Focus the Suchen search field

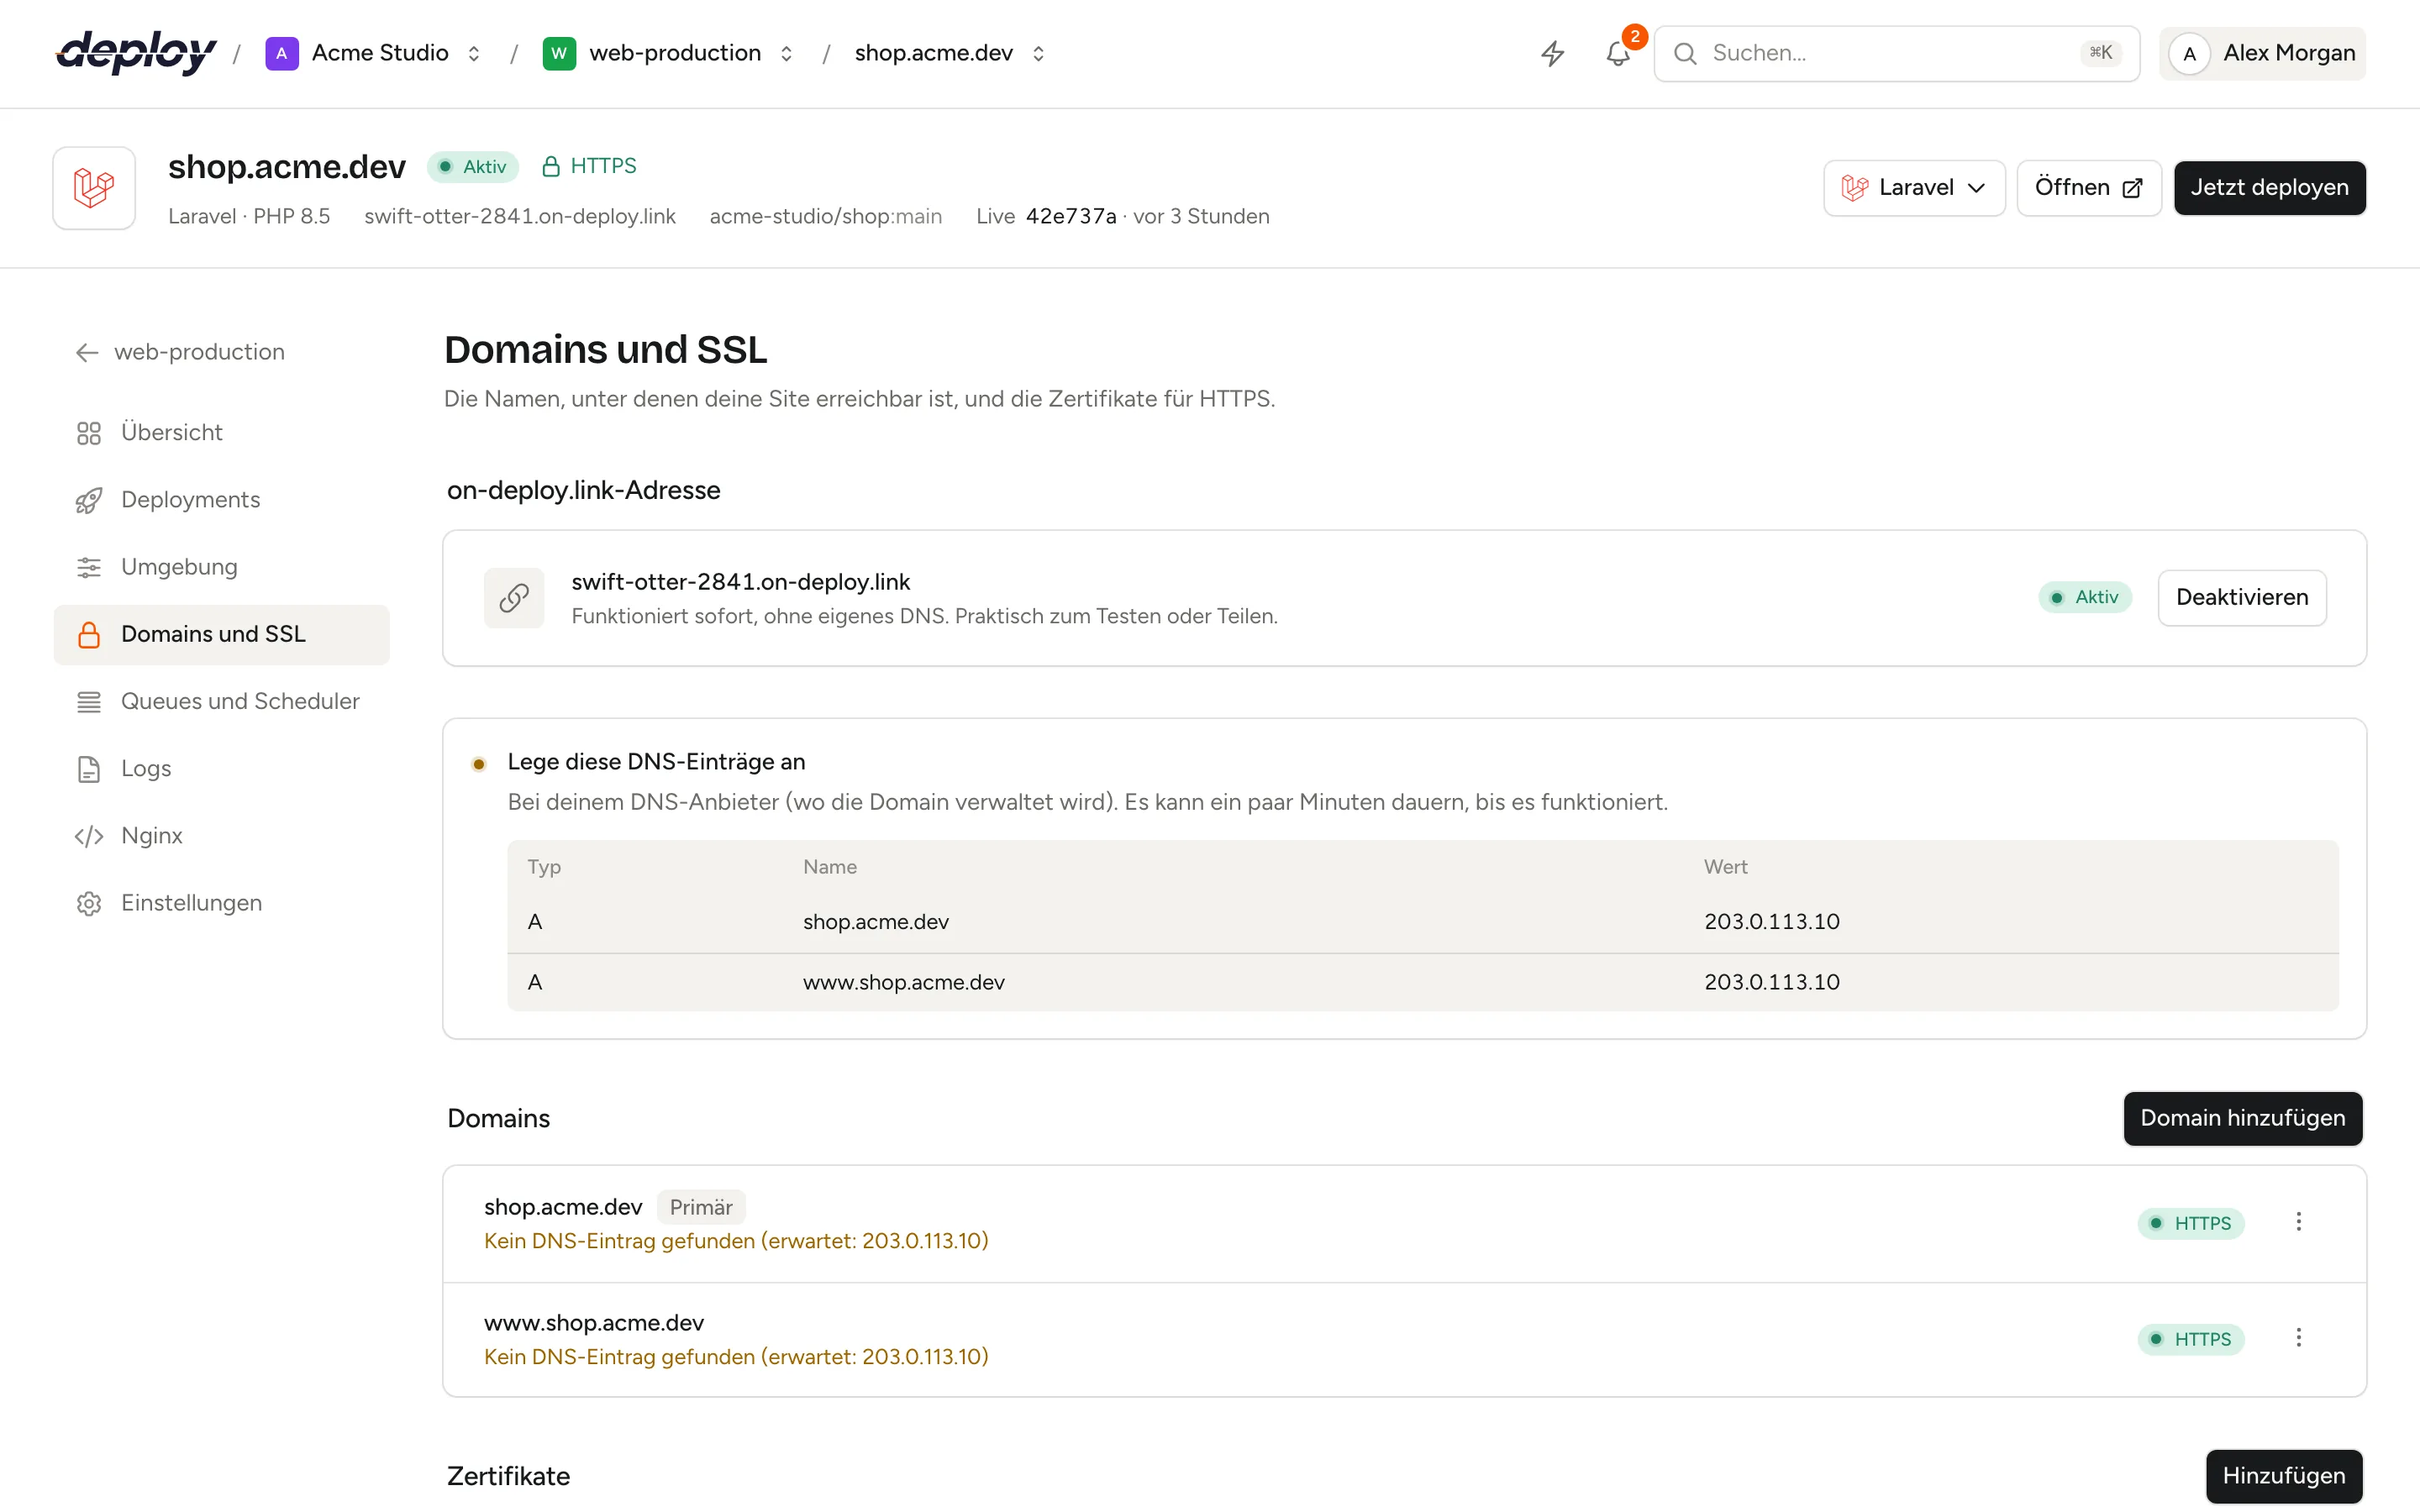[1896, 53]
